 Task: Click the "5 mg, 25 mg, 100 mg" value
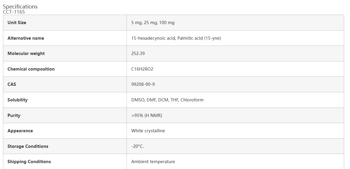(153, 23)
